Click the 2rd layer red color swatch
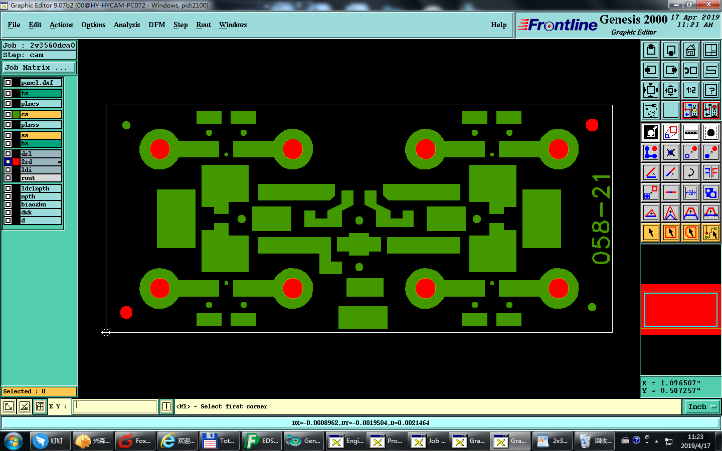The image size is (722, 451). click(x=17, y=162)
